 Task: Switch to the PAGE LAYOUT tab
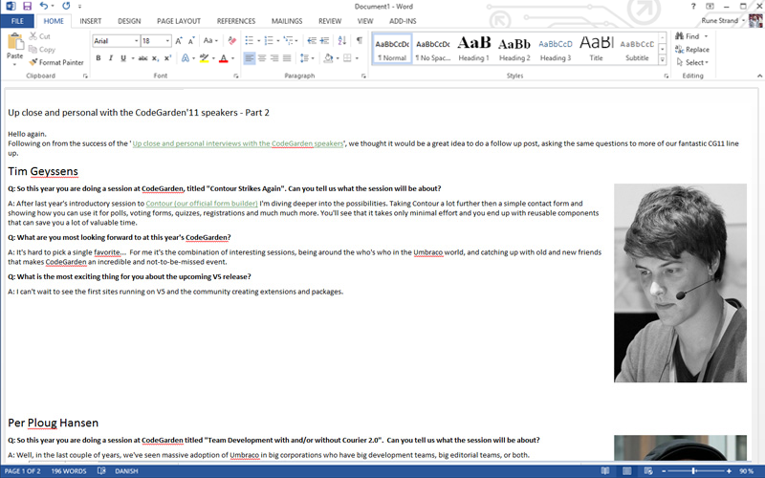(x=179, y=21)
